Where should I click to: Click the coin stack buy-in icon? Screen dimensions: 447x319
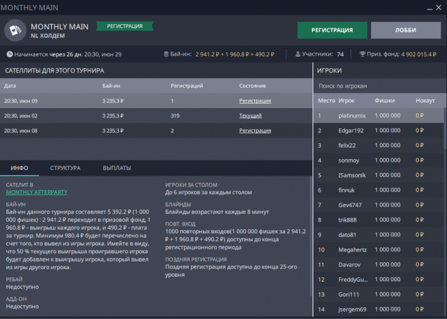(166, 54)
